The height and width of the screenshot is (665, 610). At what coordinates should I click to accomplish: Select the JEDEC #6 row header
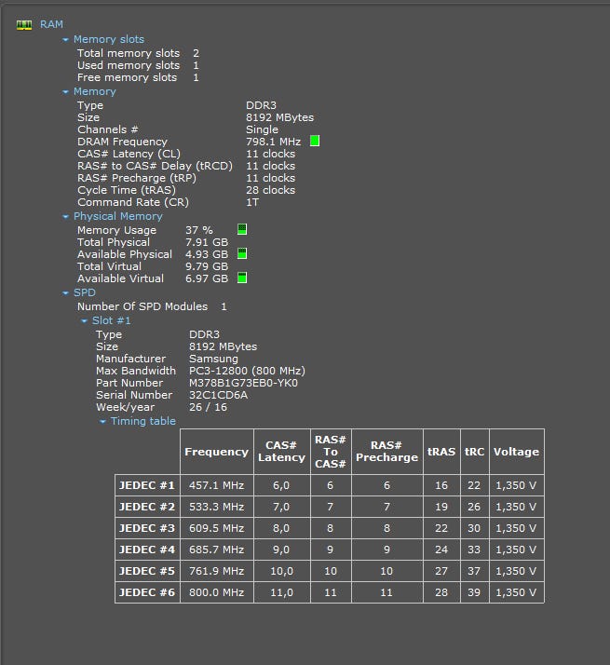coord(147,591)
